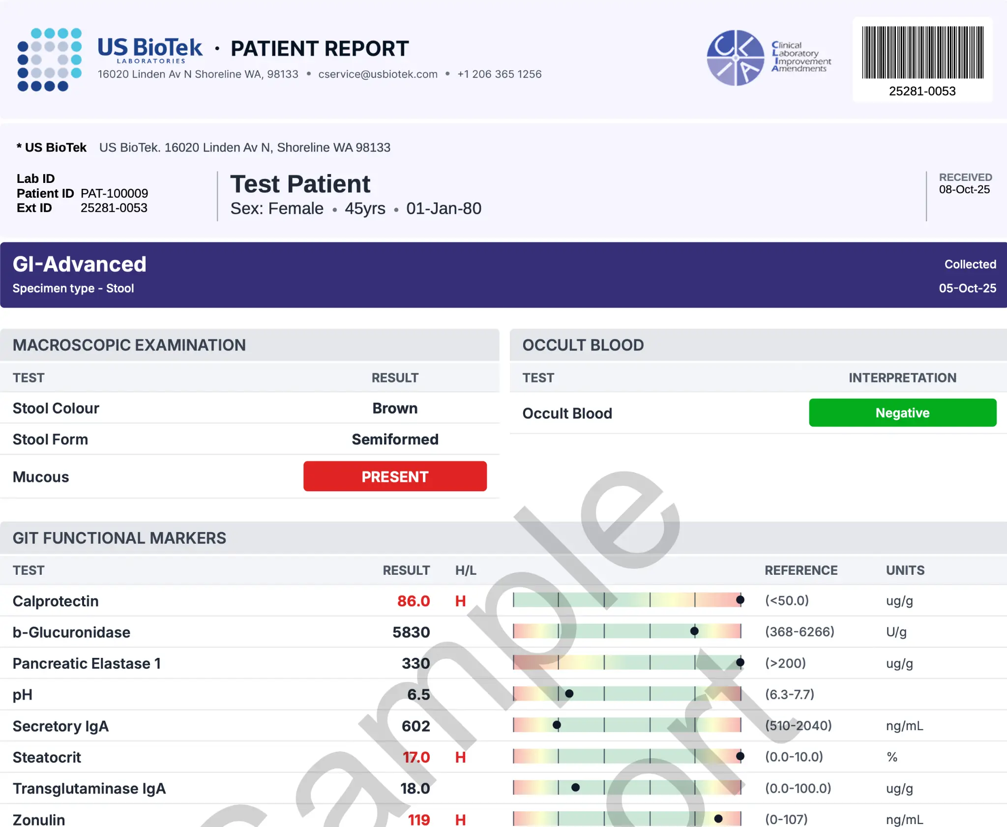Click the red H flag beside Calprotectin
Viewport: 1007px width, 827px height.
point(460,601)
